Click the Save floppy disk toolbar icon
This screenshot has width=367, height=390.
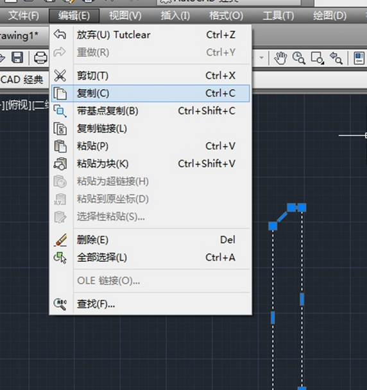point(17,58)
